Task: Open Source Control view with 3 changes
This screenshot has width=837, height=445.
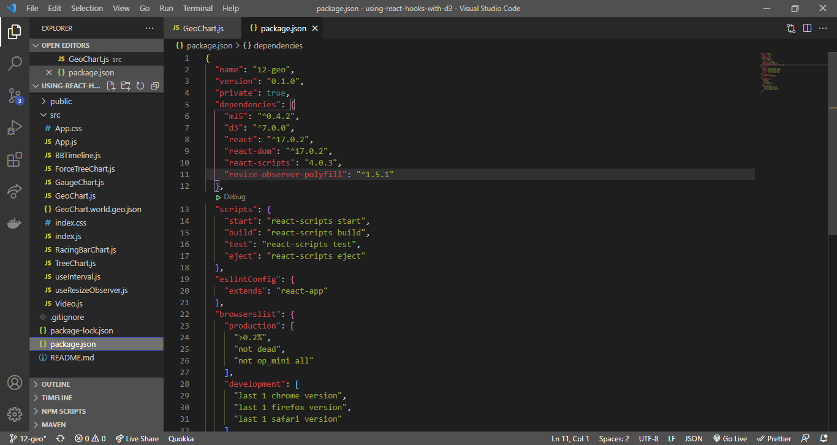Action: (15, 95)
